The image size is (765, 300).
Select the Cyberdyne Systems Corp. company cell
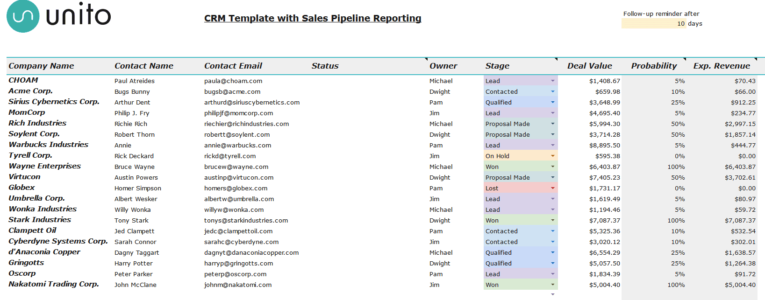pos(58,241)
